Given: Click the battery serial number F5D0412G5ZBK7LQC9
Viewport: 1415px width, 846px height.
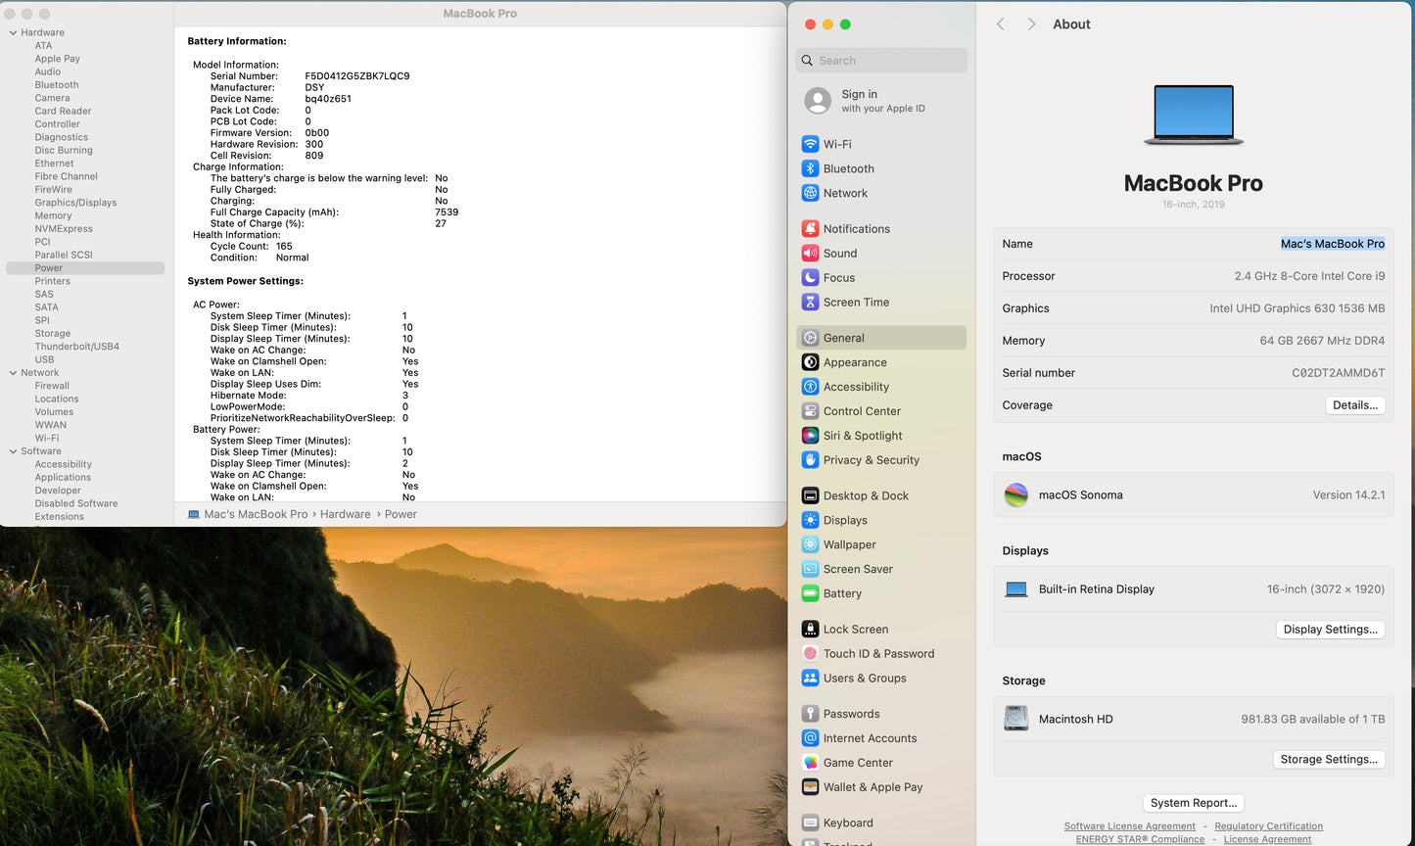Looking at the screenshot, I should click(x=357, y=76).
